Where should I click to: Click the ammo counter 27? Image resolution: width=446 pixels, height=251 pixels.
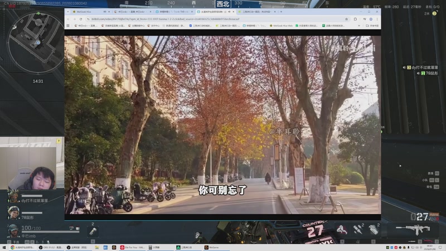(x=423, y=217)
